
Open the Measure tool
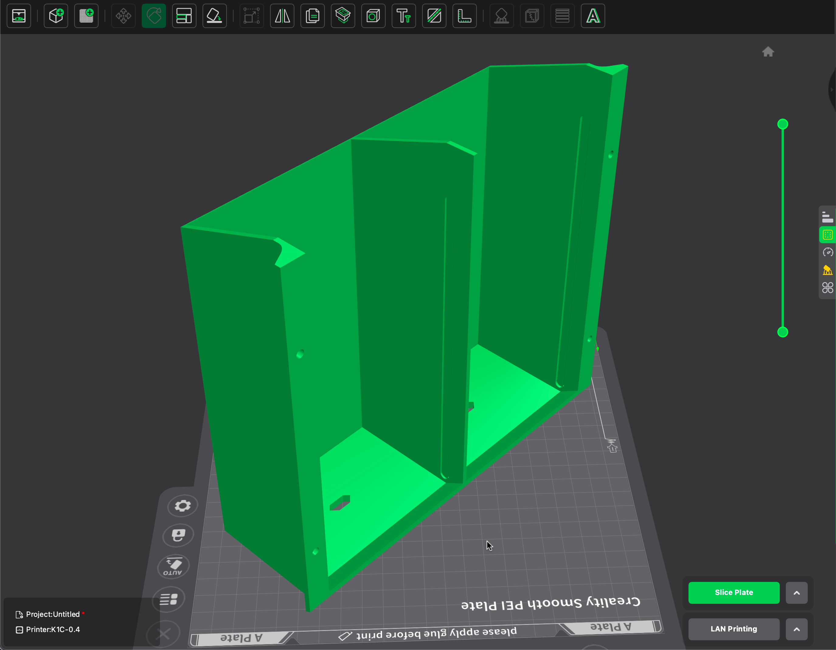[x=464, y=16]
